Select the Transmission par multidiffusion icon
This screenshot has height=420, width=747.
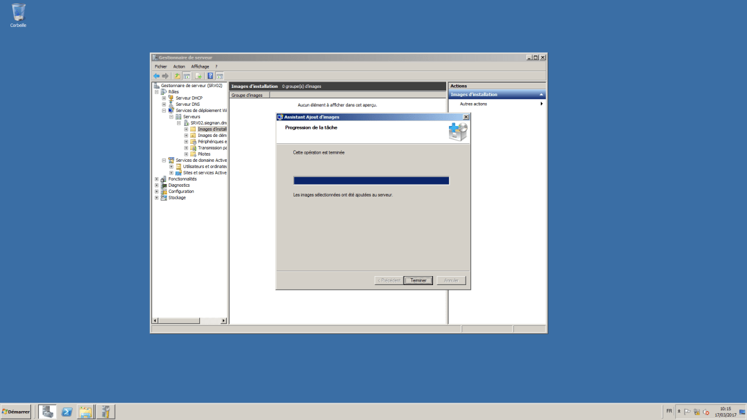click(192, 148)
